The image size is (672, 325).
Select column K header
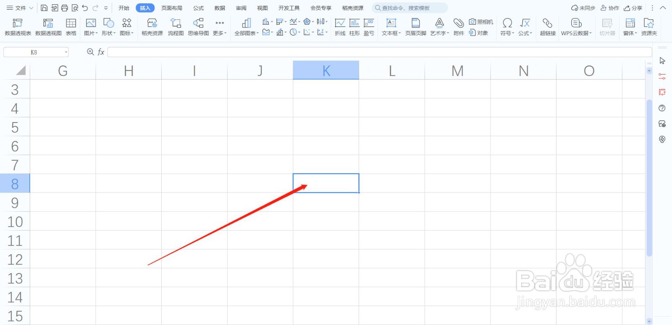click(326, 70)
